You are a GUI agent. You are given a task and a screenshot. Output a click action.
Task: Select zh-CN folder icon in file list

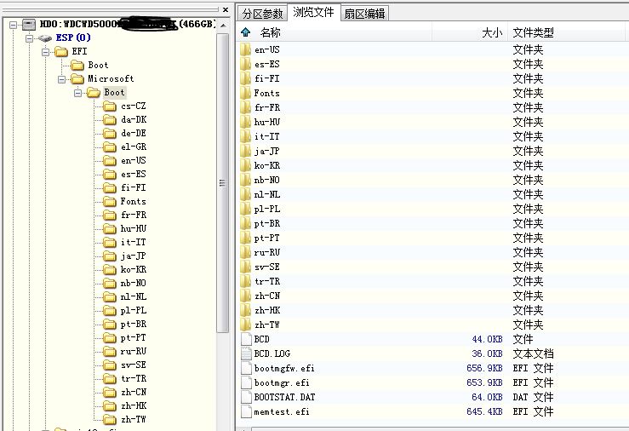[245, 296]
